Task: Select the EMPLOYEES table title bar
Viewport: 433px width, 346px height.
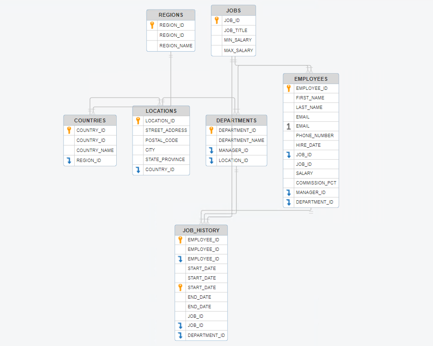Action: coord(311,78)
